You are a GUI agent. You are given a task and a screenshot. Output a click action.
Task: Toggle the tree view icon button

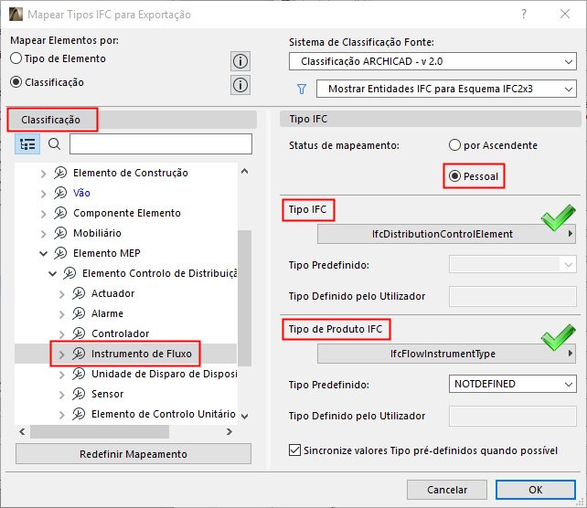(x=27, y=143)
